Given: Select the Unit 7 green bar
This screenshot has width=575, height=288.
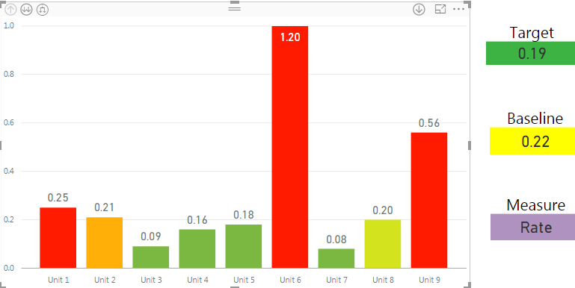Looking at the screenshot, I should click(x=336, y=258).
